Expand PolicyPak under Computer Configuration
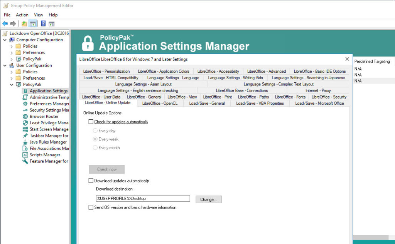This screenshot has height=244, width=395. coord(12,59)
